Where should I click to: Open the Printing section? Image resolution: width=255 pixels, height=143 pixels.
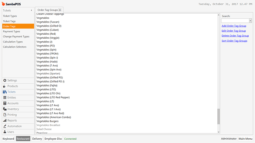[18, 115]
